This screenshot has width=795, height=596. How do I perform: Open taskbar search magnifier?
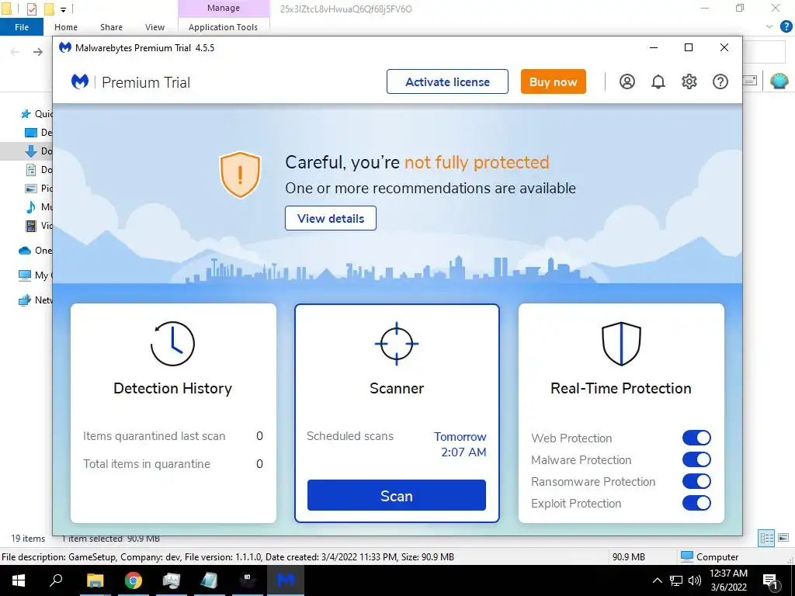56,580
